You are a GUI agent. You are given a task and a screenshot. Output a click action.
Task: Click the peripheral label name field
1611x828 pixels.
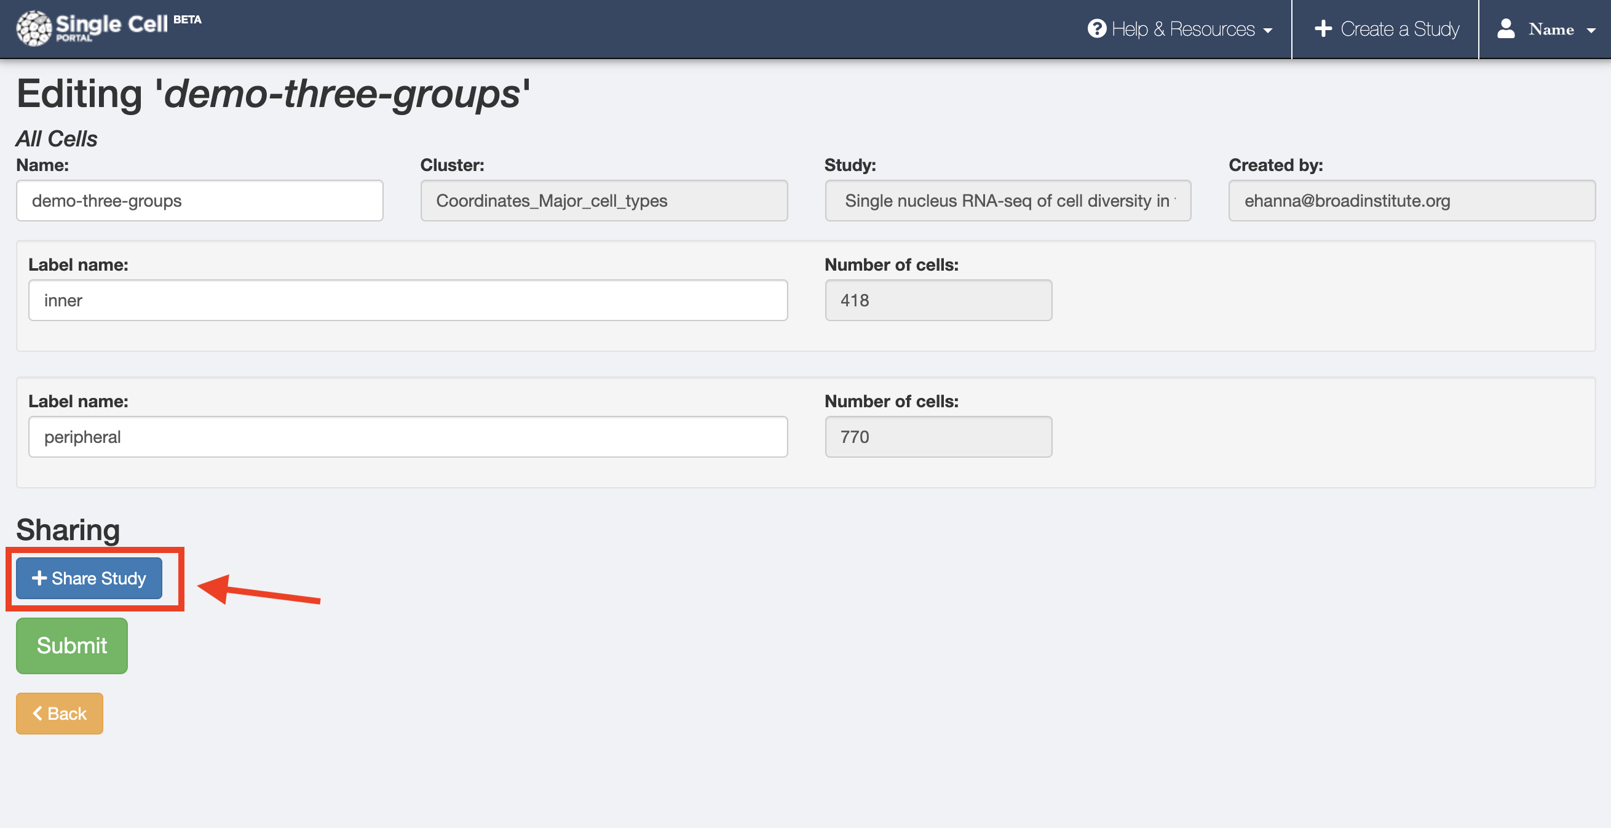(x=408, y=436)
